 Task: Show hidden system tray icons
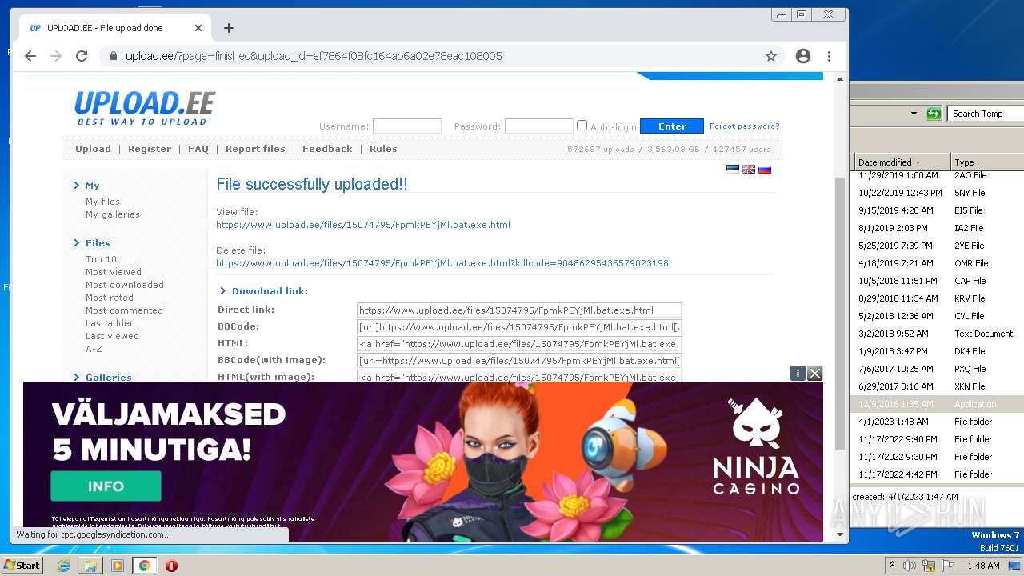click(892, 566)
